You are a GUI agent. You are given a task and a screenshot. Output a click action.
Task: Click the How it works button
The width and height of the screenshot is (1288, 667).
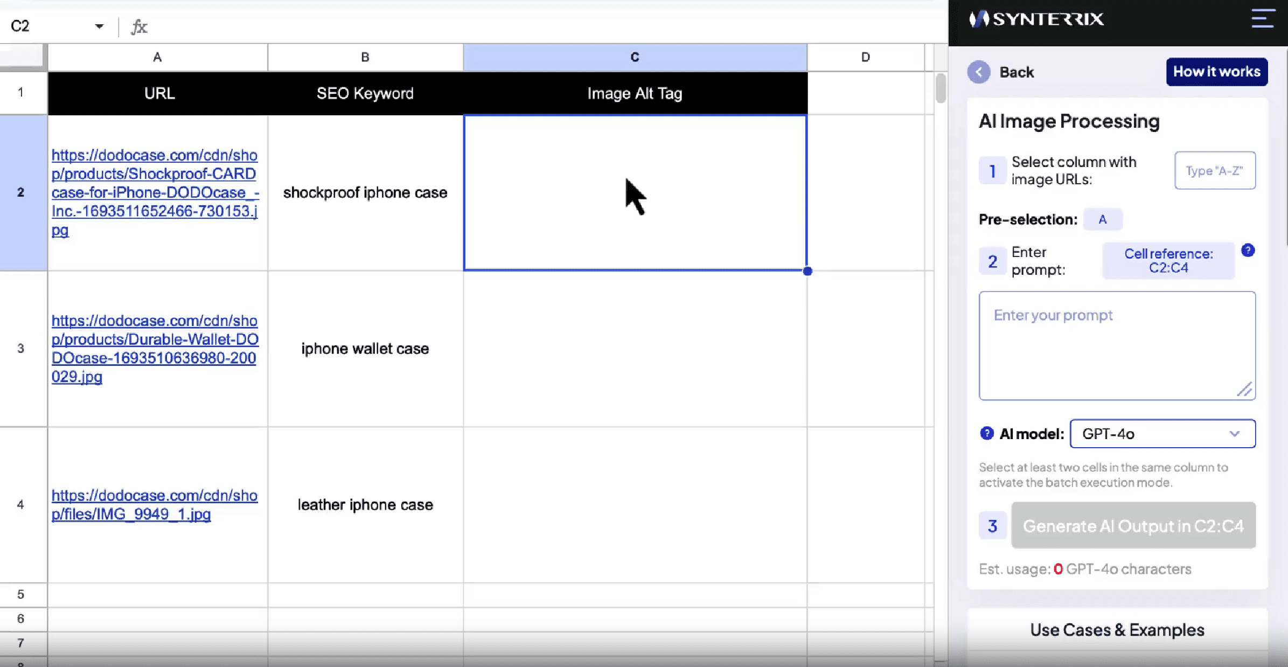tap(1217, 72)
